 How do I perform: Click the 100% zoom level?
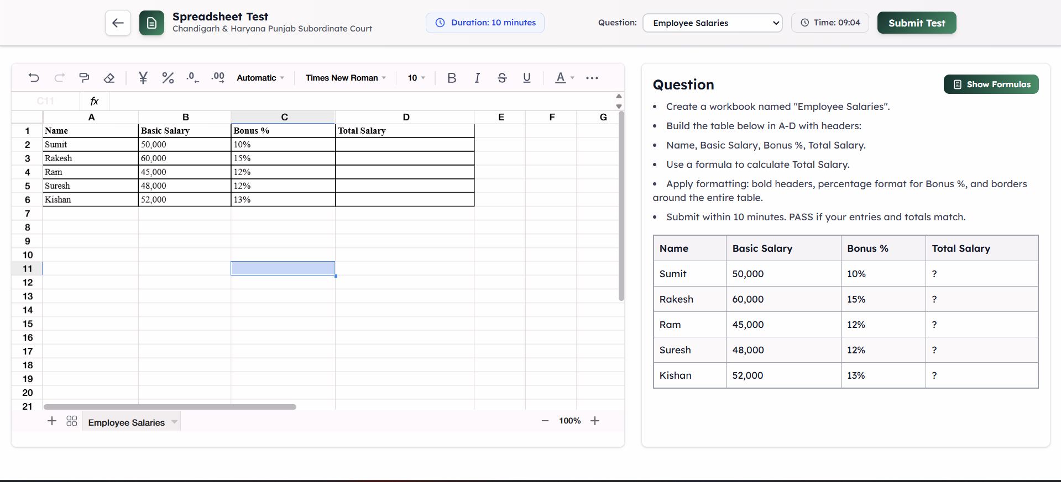pos(570,421)
